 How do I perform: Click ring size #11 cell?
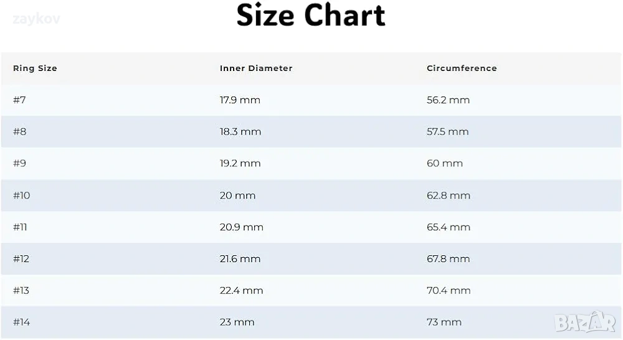21,227
